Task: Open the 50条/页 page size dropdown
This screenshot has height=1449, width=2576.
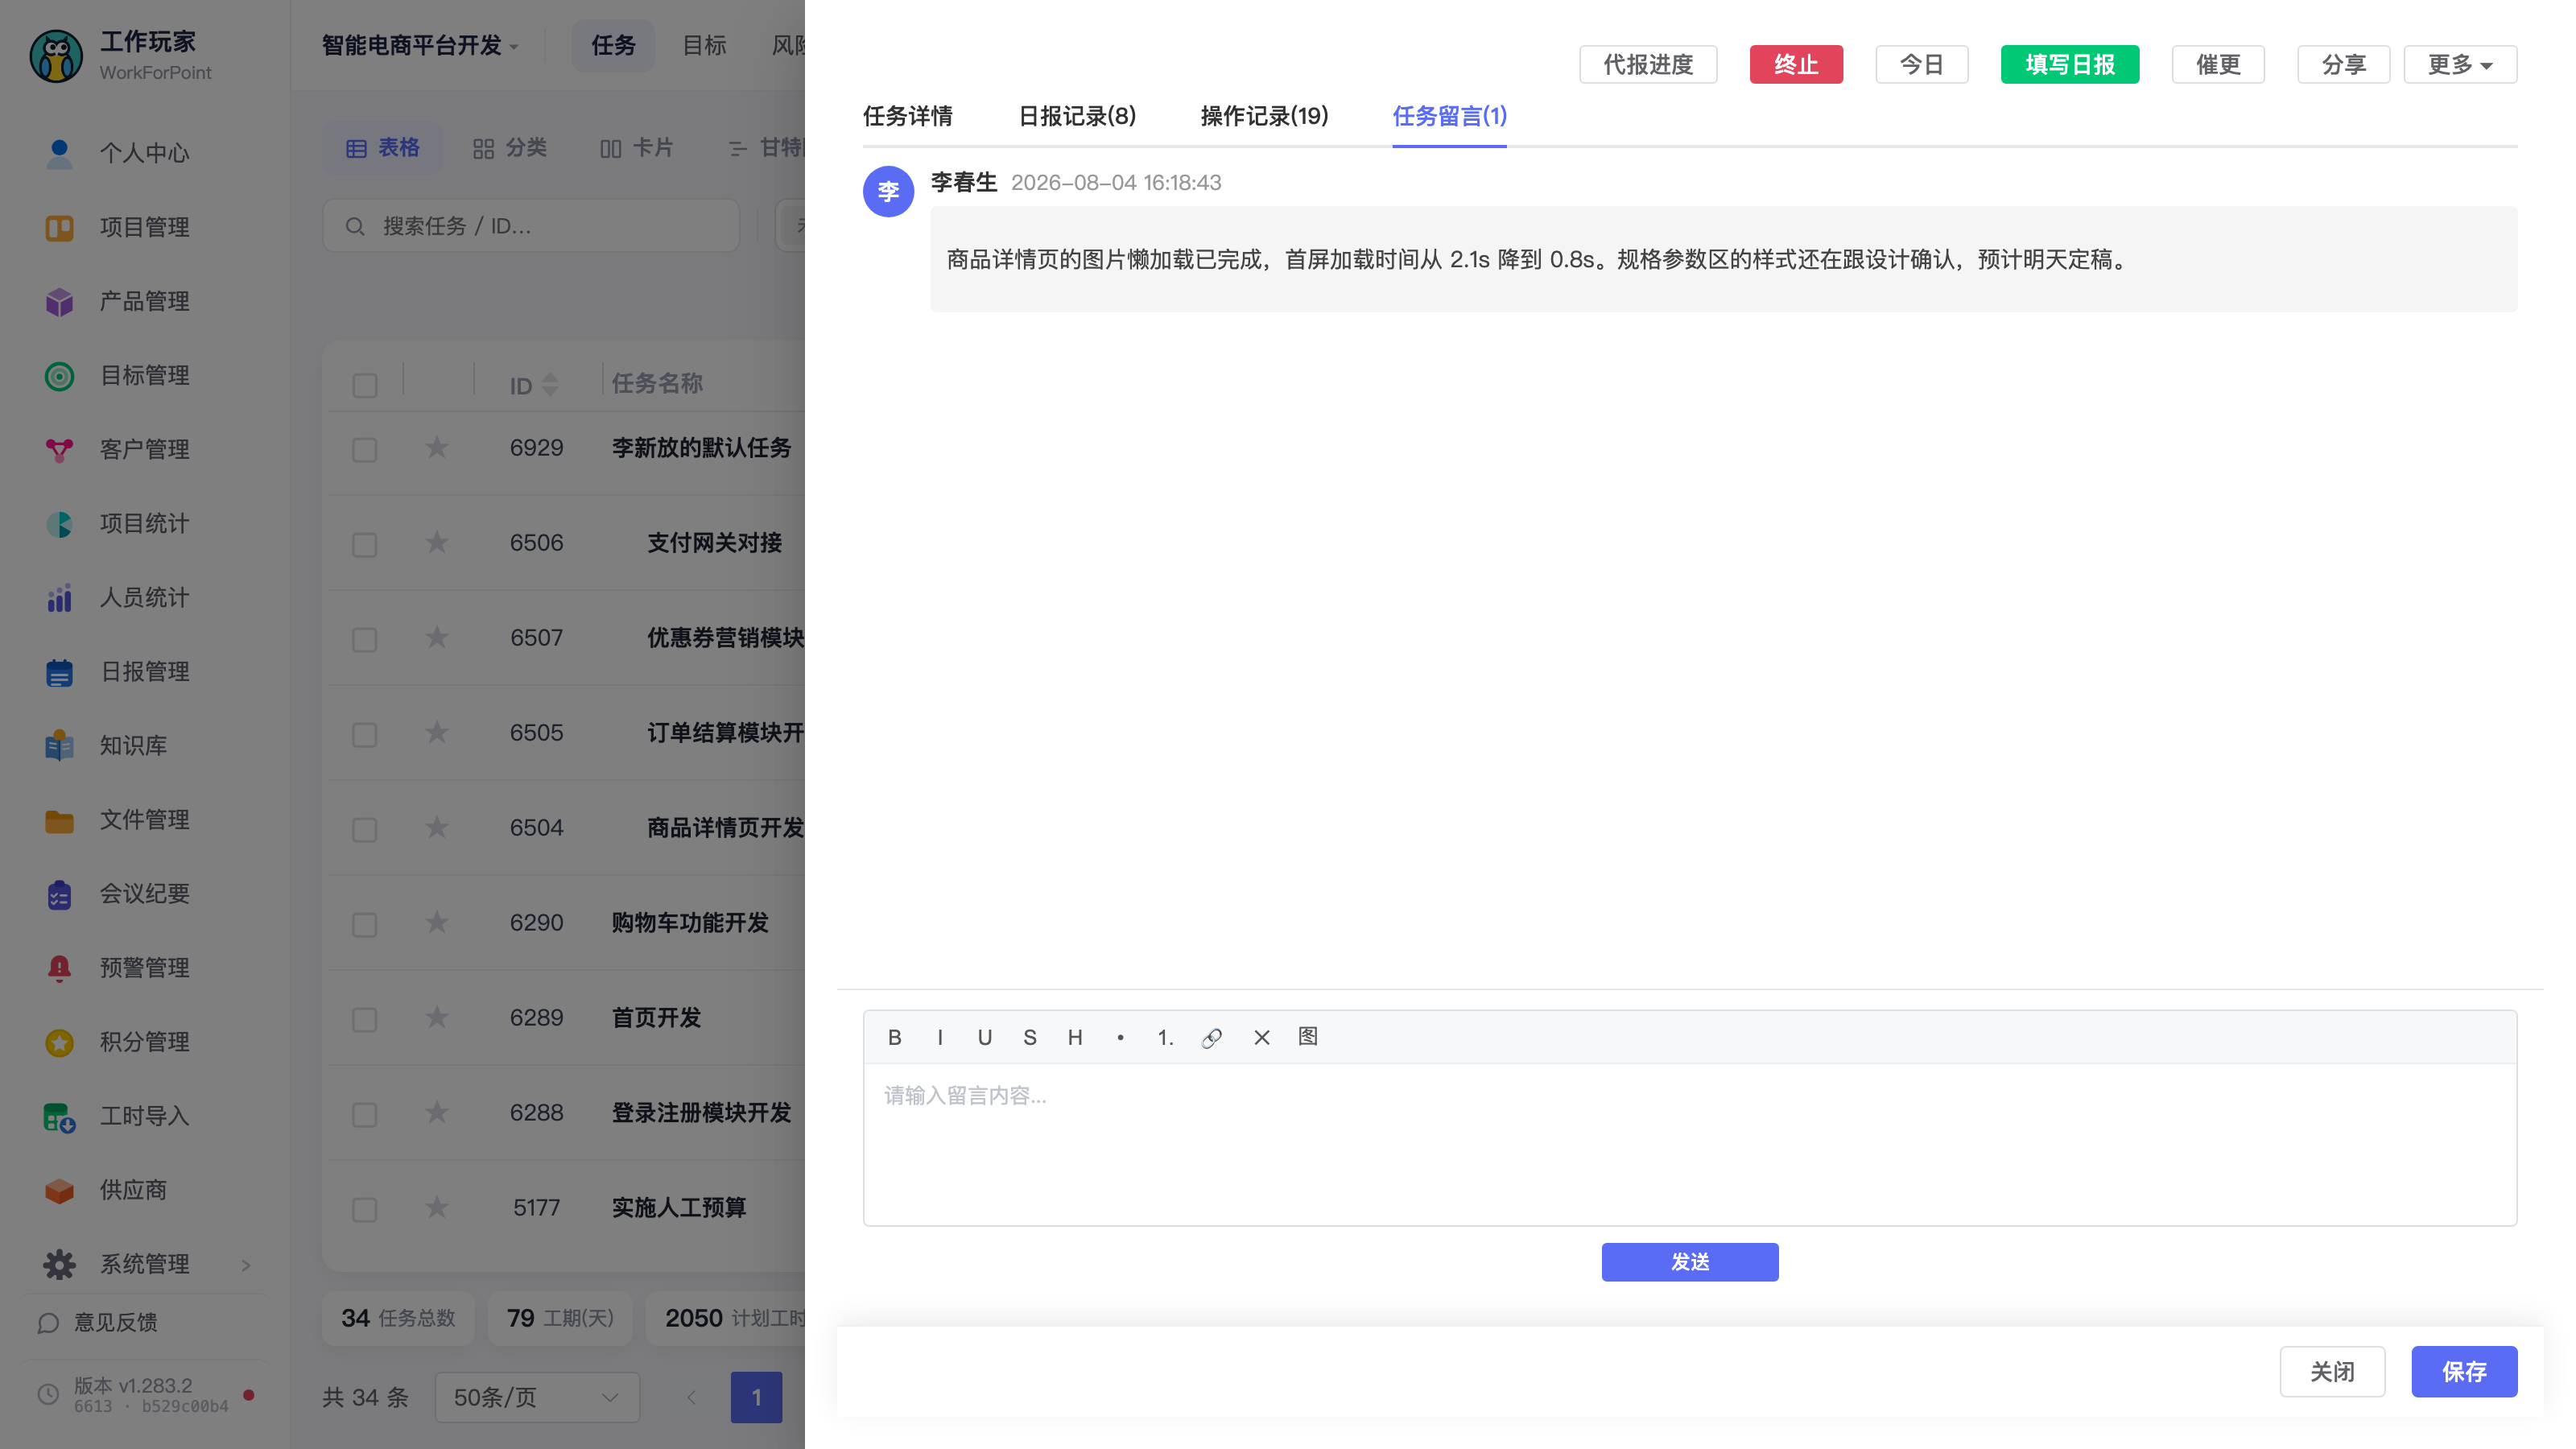Action: pos(537,1397)
